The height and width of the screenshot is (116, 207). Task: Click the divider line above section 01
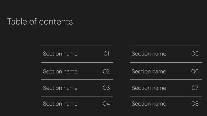77,46
